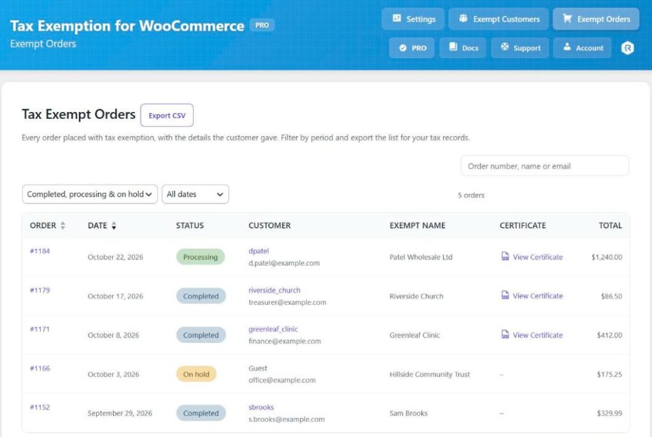Image resolution: width=652 pixels, height=437 pixels.
Task: Sort the table by Date column
Action: tap(102, 226)
